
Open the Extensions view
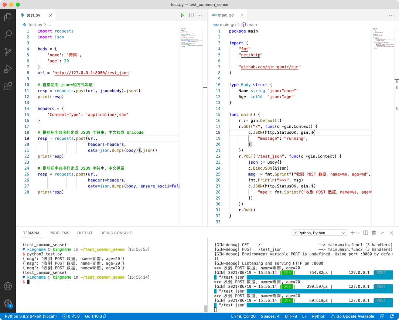(8, 86)
